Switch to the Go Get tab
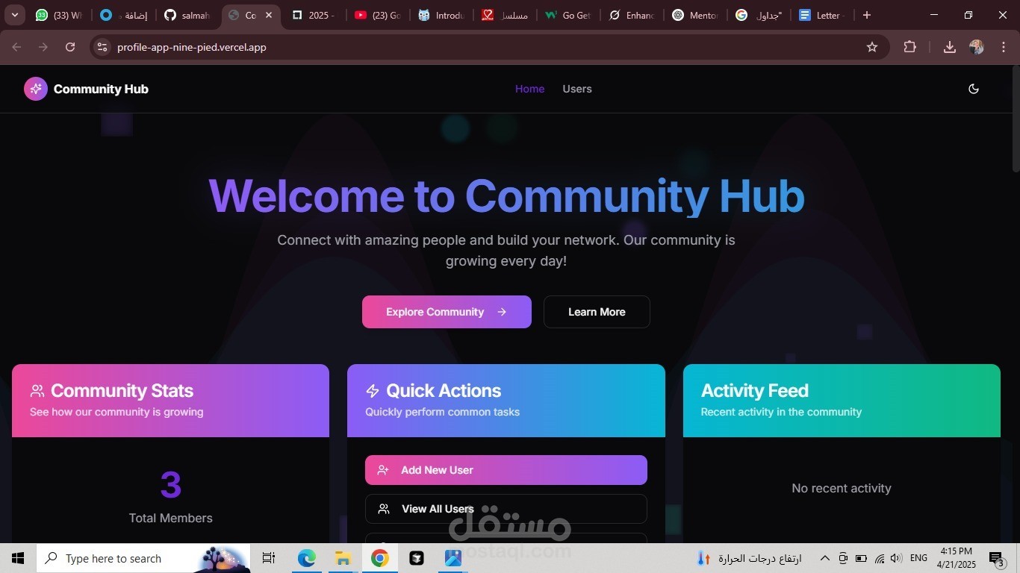1020x573 pixels. coord(568,15)
